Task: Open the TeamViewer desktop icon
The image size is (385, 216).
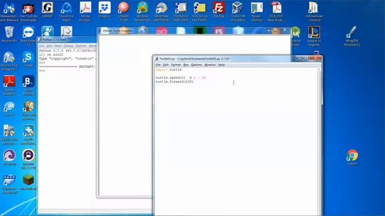Action: pyautogui.click(x=28, y=36)
